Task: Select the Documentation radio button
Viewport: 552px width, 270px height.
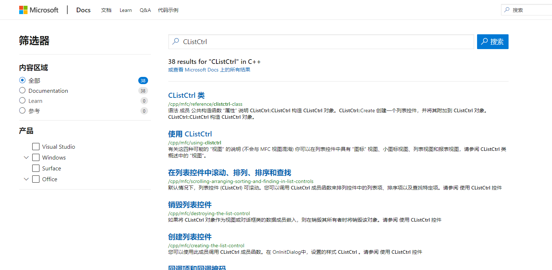Action: [x=22, y=90]
